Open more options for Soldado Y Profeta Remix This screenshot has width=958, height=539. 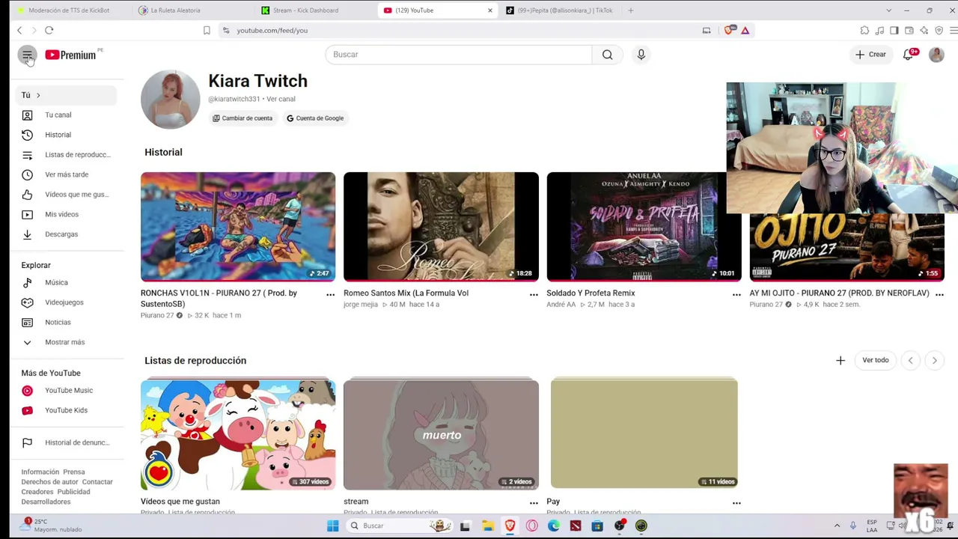click(x=736, y=295)
